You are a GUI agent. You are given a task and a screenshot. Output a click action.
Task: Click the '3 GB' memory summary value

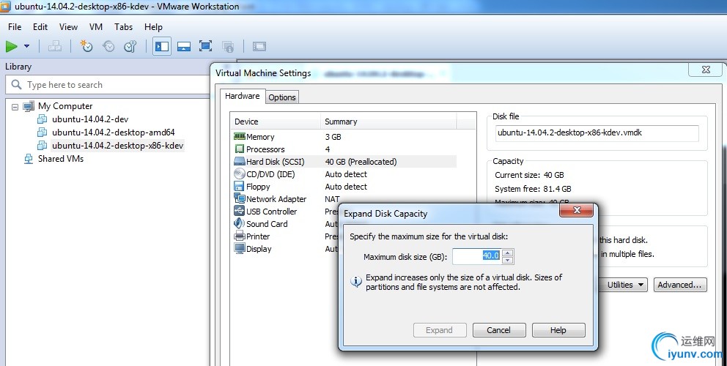333,137
